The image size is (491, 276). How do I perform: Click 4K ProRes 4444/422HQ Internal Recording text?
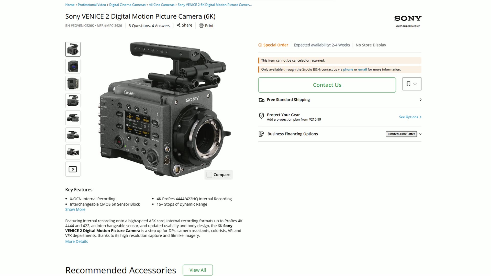coord(194,199)
